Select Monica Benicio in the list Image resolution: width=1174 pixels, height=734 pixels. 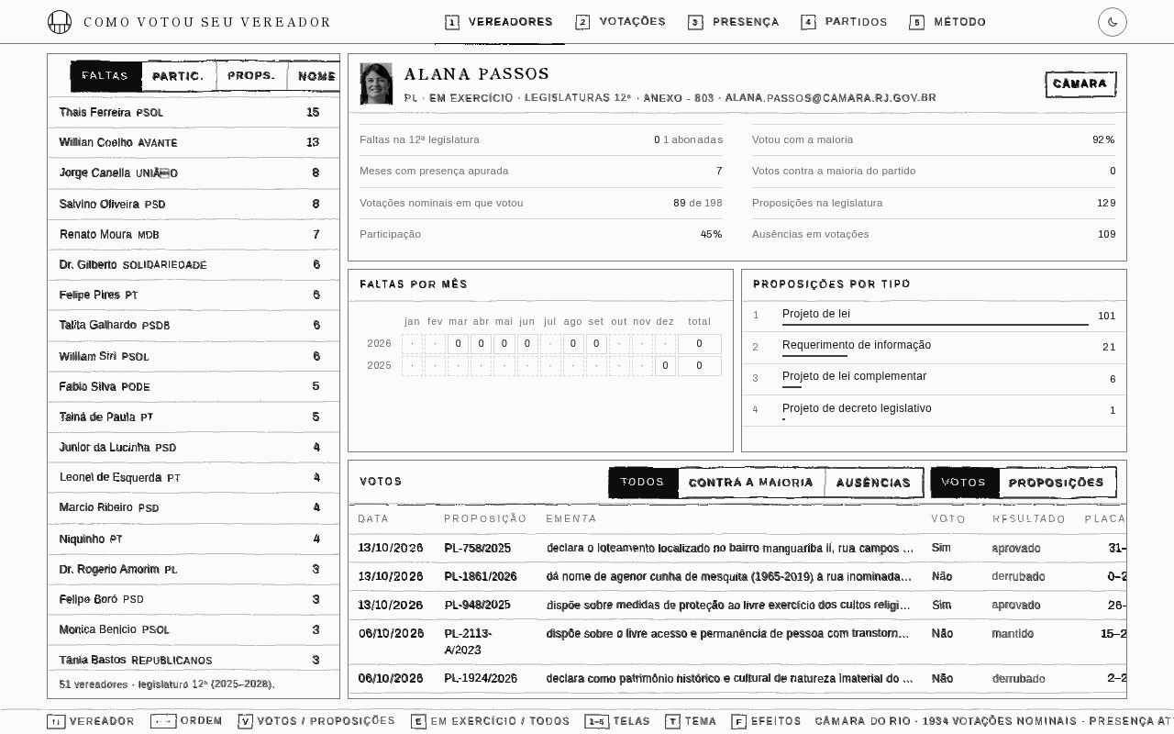tap(194, 629)
